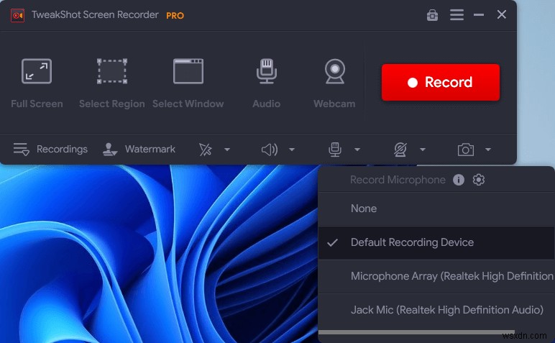Expand the webcam overlay dropdown arrow
This screenshot has width=555, height=343.
422,150
